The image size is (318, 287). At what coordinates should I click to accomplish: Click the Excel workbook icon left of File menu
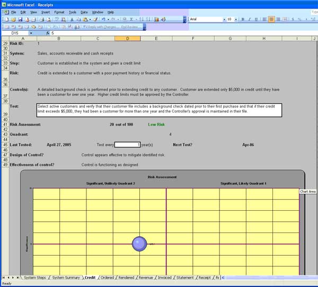(x=6, y=12)
